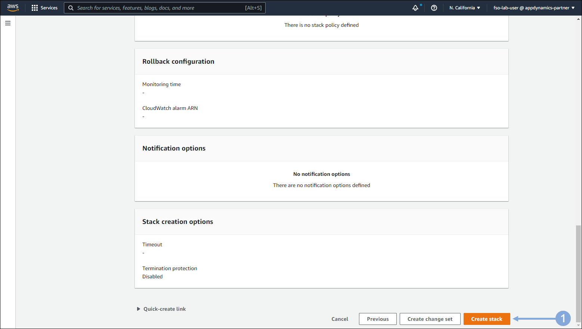Click the Stack creation options heading
Image resolution: width=582 pixels, height=329 pixels.
click(177, 222)
